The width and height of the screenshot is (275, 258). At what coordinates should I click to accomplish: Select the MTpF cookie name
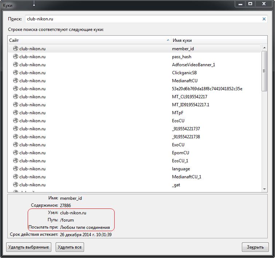pyautogui.click(x=178, y=113)
